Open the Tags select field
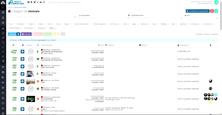Screen dimensions: 222x115 pos(201,18)
